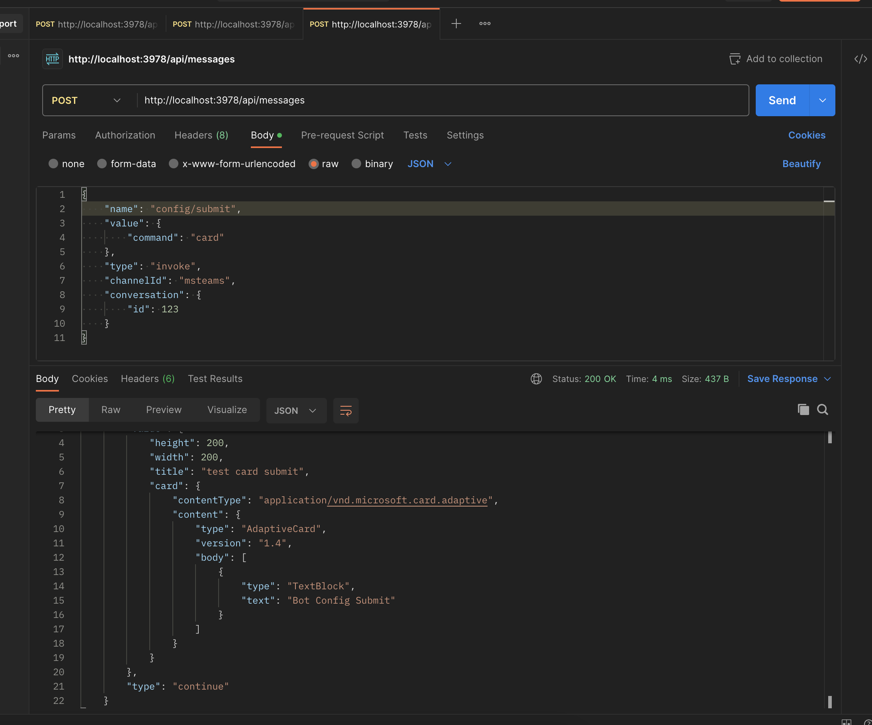Select the form-data radio option
872x725 pixels.
tap(102, 164)
